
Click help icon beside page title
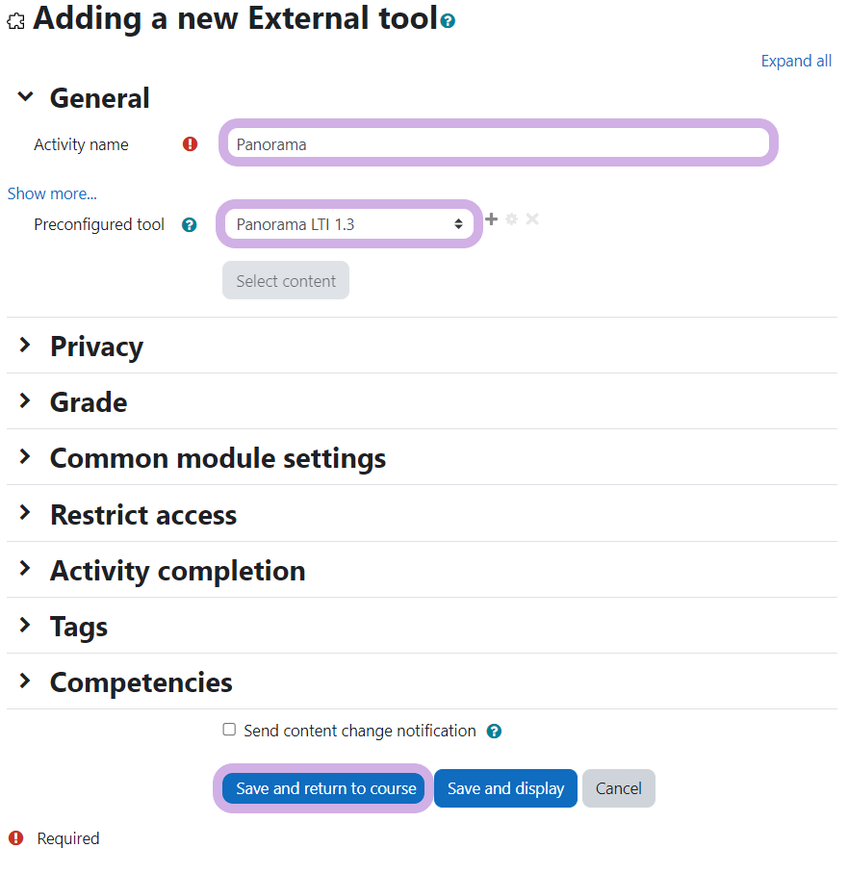pos(448,20)
